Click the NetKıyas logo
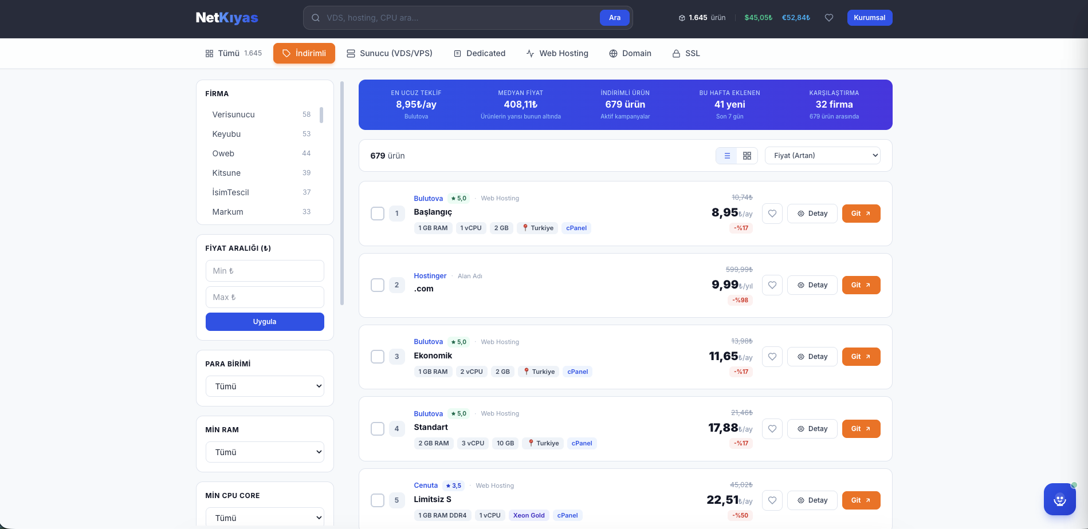The height and width of the screenshot is (529, 1088). pyautogui.click(x=227, y=18)
